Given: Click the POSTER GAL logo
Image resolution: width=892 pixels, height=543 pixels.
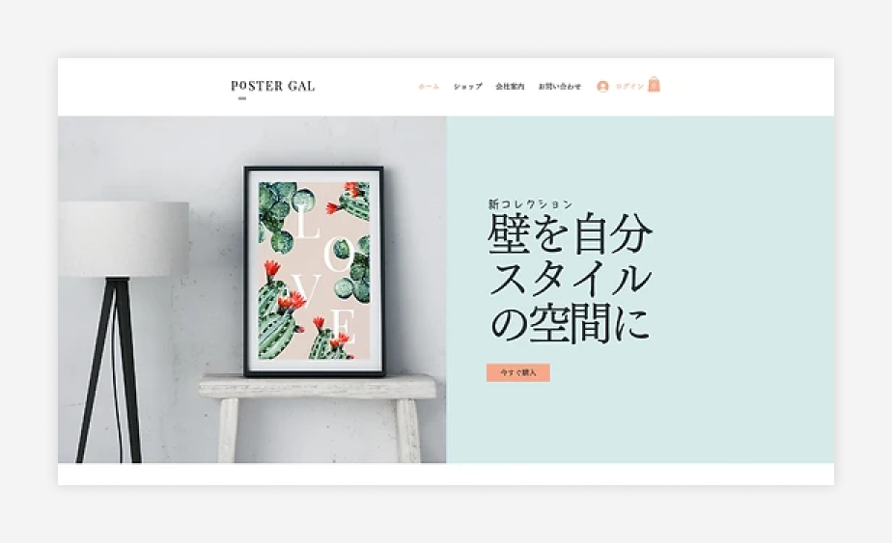Looking at the screenshot, I should click(273, 86).
